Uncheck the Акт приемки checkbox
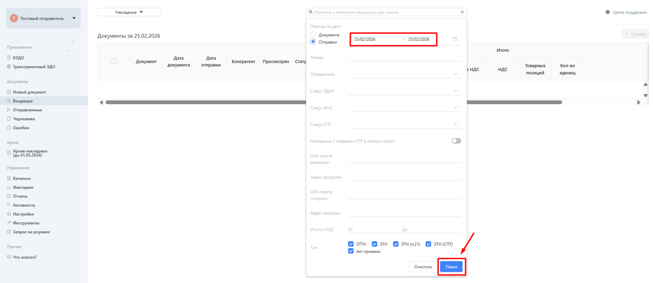Screen dimensions: 653x283 (351, 251)
